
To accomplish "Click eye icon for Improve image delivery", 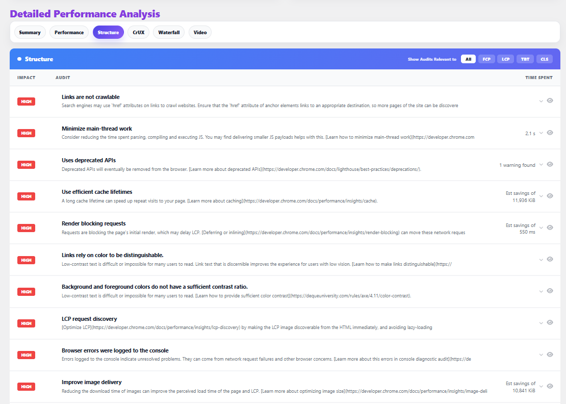I will coord(550,386).
